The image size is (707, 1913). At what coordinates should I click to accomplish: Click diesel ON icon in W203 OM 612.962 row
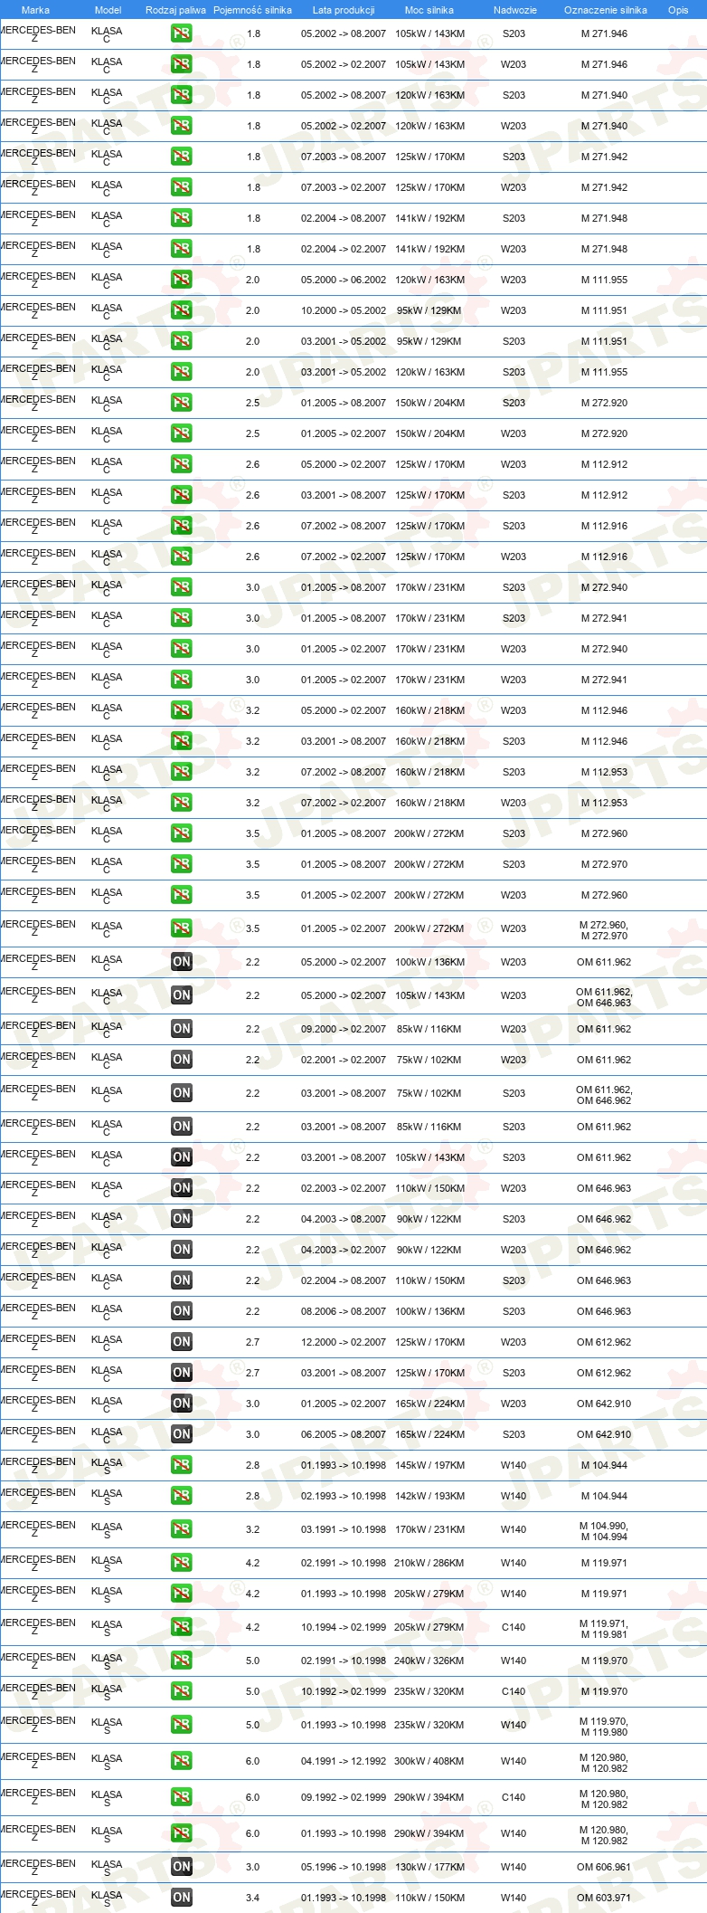tap(181, 1342)
